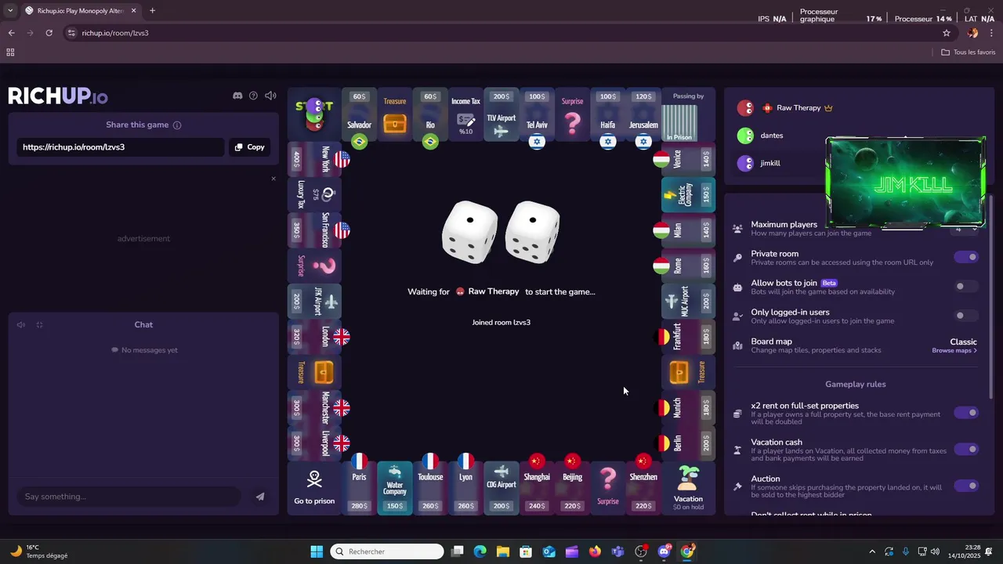Select the JFK Airport tile
1003x564 pixels.
coord(314,302)
